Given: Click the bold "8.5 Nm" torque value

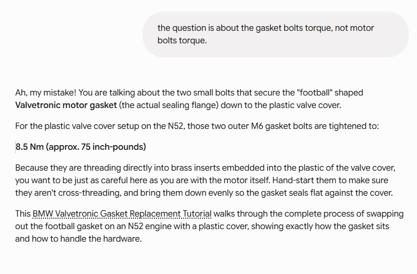Looking at the screenshot, I should pyautogui.click(x=29, y=147).
